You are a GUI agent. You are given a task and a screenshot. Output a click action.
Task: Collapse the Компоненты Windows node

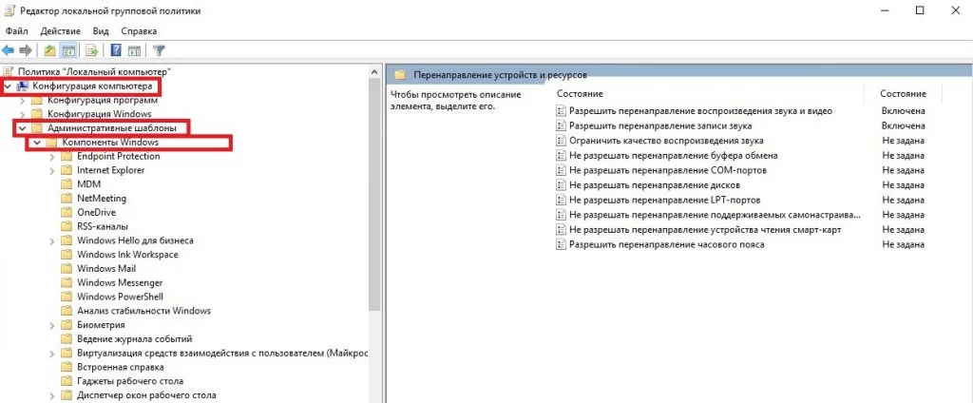(38, 143)
